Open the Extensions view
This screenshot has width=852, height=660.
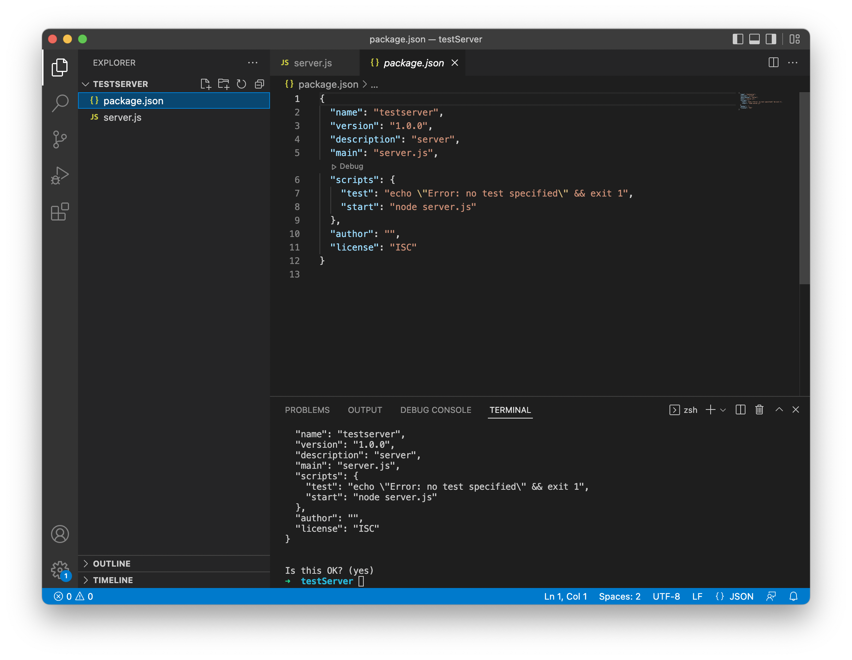(60, 212)
